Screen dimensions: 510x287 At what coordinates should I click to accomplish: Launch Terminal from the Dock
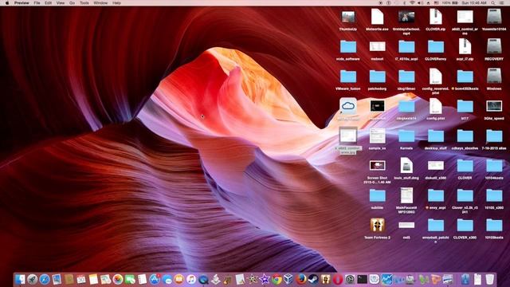coord(362,279)
